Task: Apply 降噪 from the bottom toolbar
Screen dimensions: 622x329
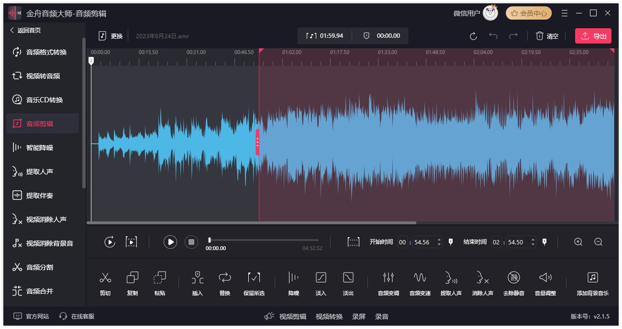Action: 294,284
